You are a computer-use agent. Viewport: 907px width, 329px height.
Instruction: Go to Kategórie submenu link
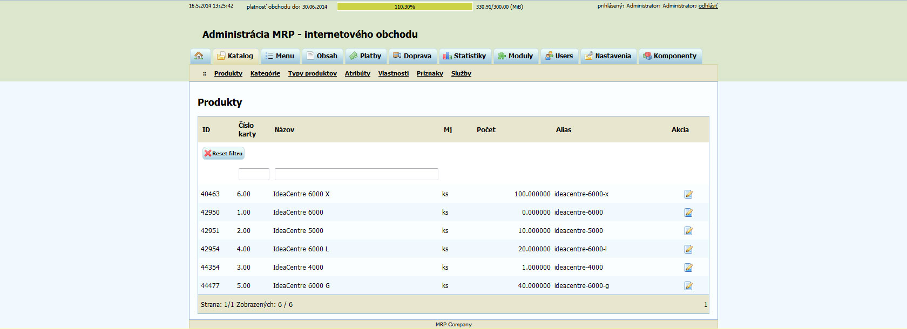[x=265, y=73]
